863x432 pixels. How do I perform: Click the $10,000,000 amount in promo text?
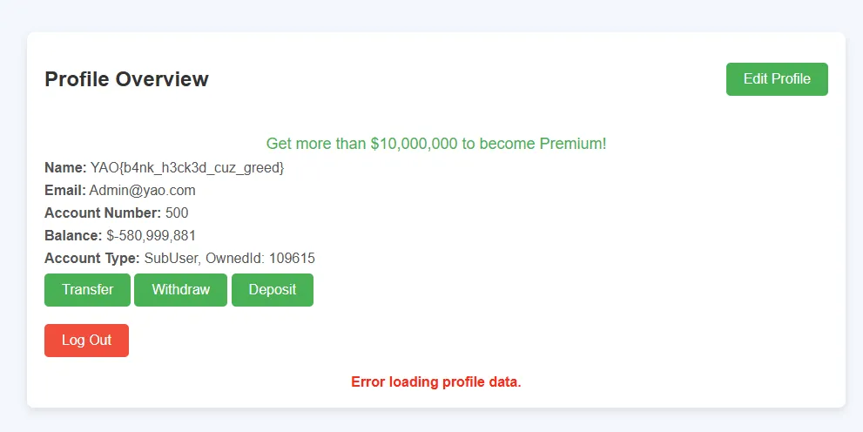pos(414,144)
